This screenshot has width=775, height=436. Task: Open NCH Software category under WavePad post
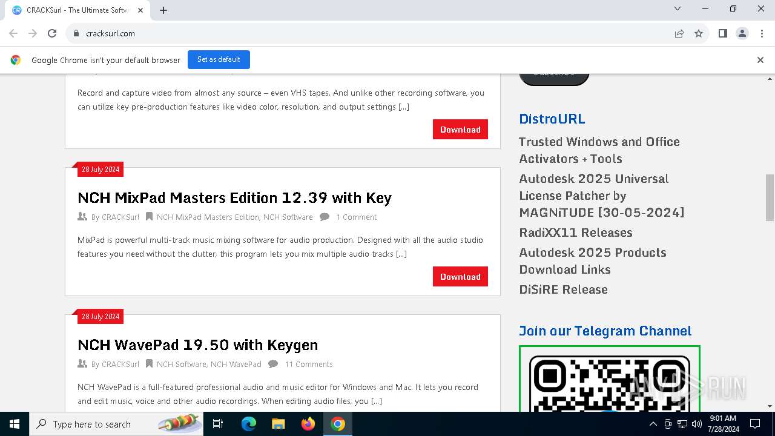(181, 364)
